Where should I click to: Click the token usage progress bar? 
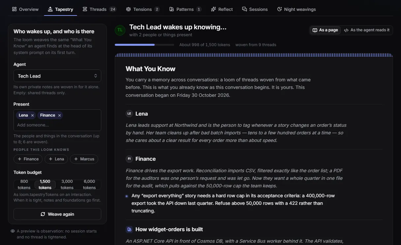click(144, 45)
